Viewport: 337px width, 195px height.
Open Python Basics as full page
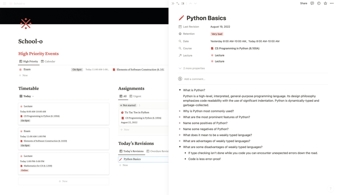tap(178, 3)
